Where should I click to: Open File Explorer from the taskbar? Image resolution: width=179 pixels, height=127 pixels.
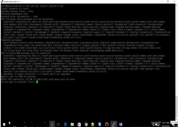[x=72, y=124]
